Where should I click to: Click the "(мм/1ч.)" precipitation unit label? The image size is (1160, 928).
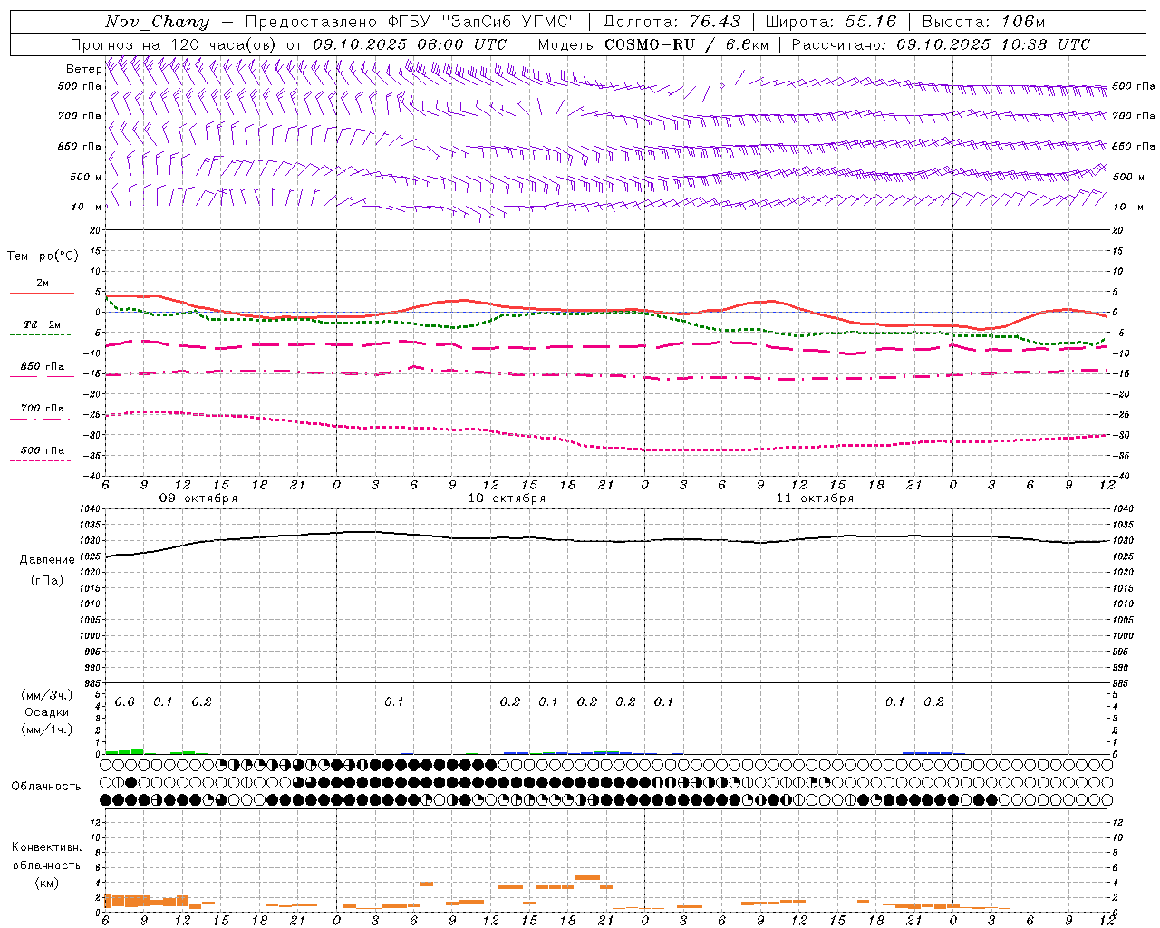tap(47, 730)
